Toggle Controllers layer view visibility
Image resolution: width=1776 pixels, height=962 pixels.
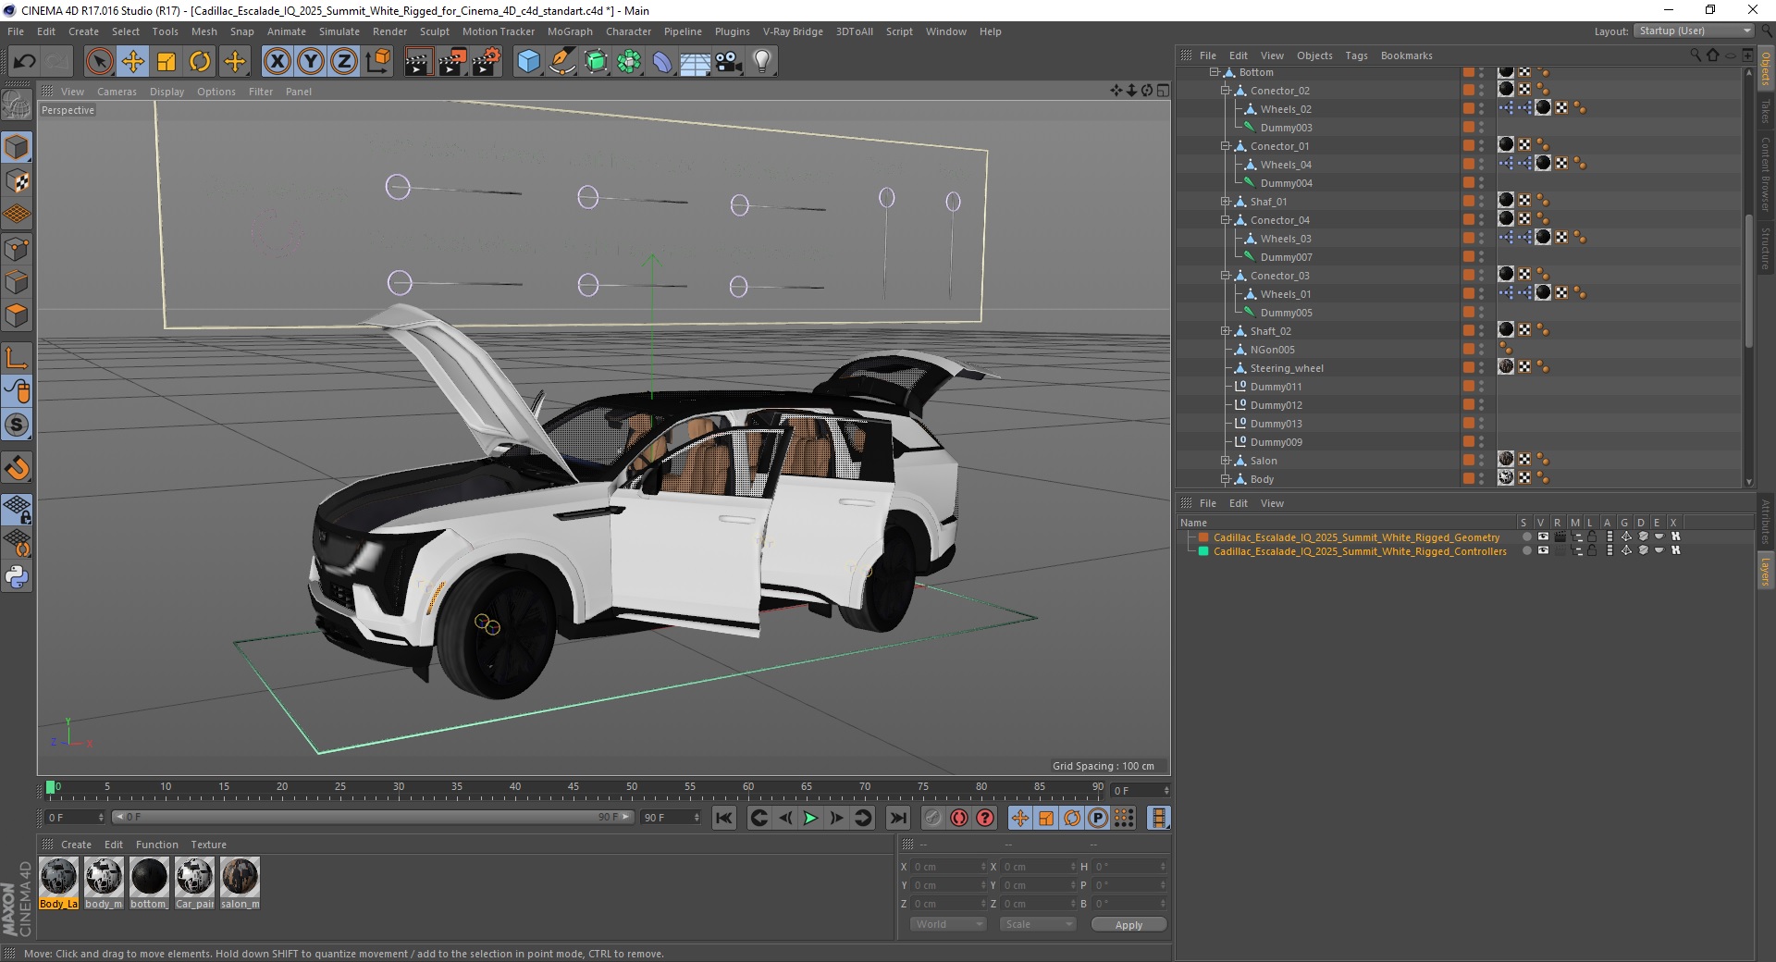(1543, 550)
